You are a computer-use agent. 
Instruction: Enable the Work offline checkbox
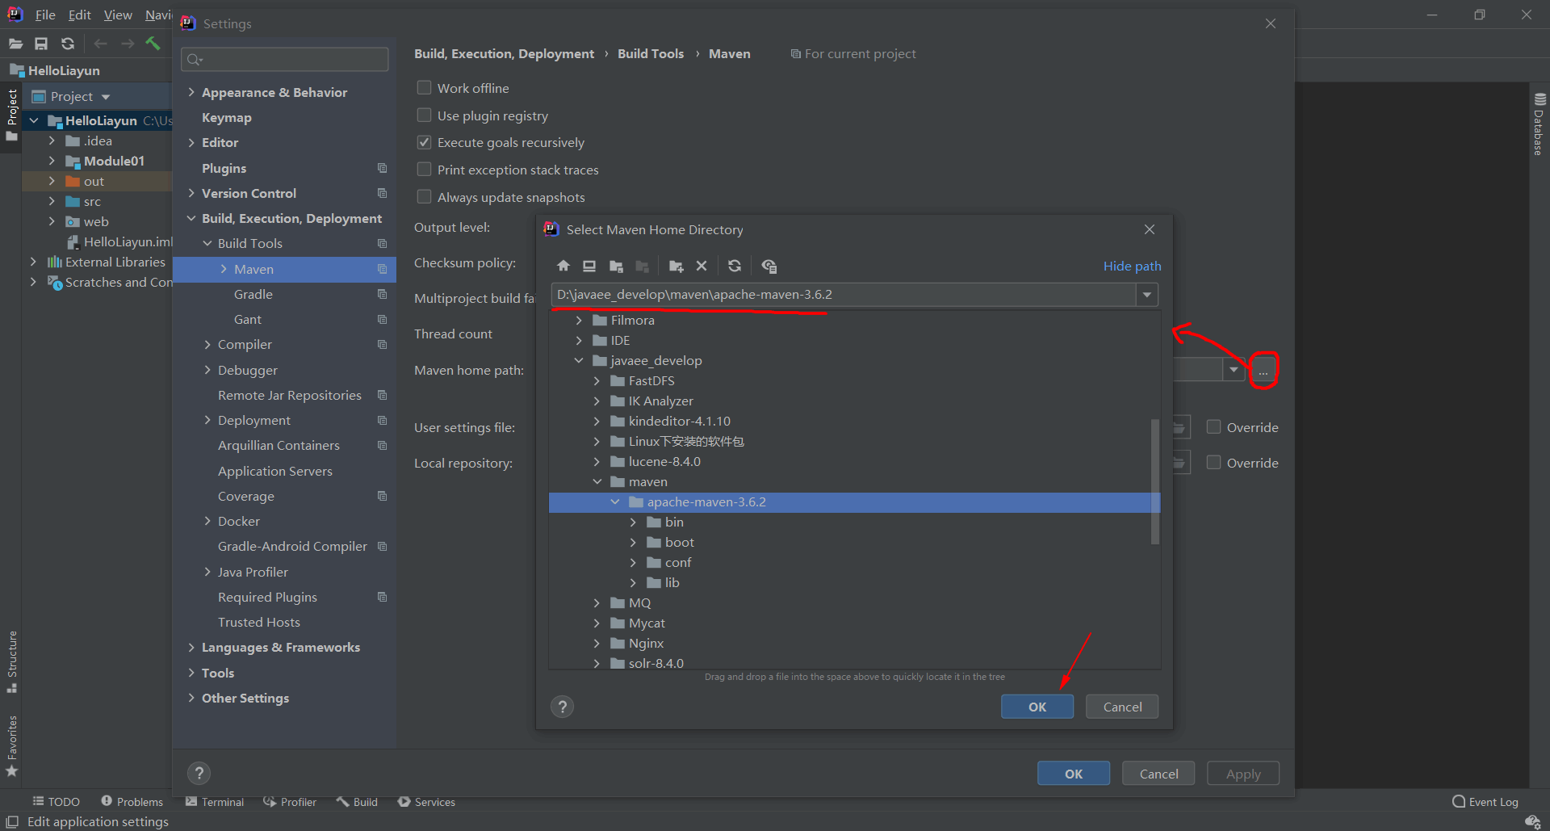424,87
